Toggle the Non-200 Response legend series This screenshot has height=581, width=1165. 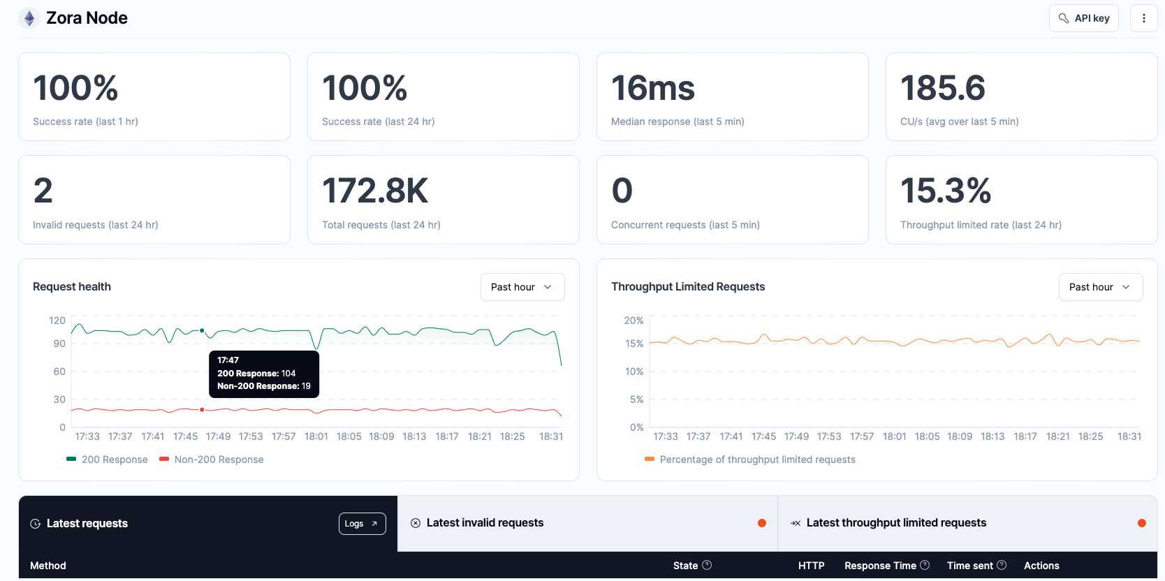(x=212, y=459)
